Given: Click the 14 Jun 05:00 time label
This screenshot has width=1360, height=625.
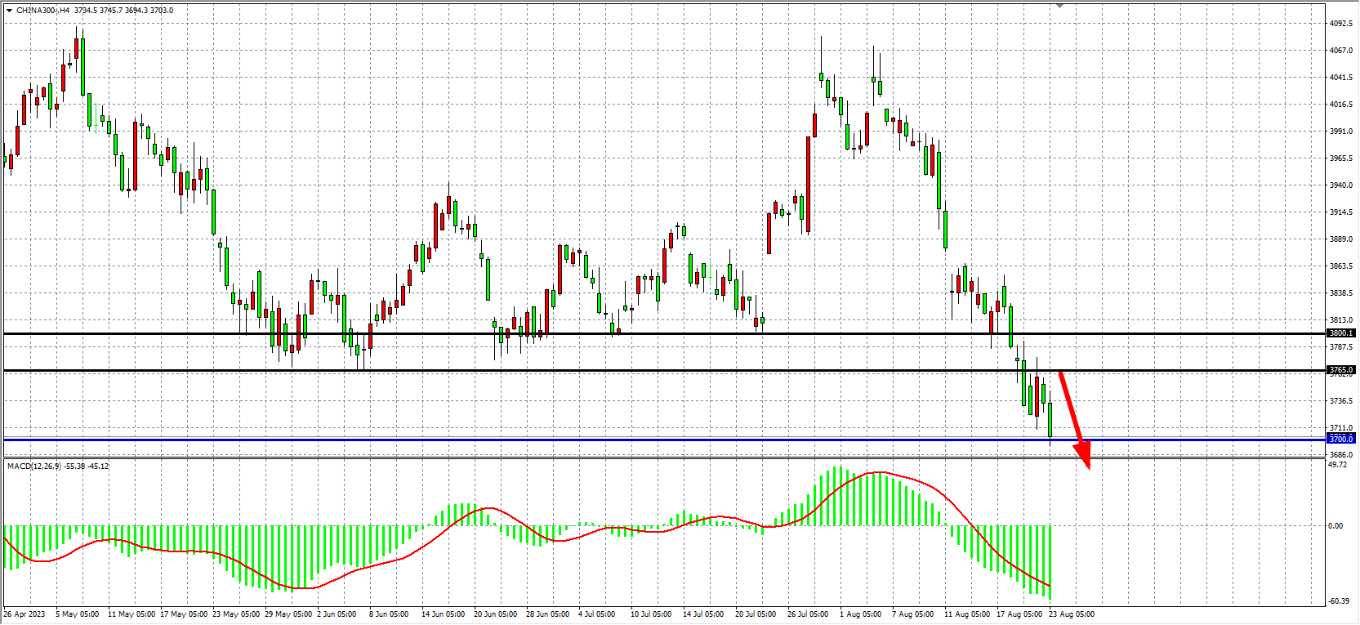Looking at the screenshot, I should 443,614.
